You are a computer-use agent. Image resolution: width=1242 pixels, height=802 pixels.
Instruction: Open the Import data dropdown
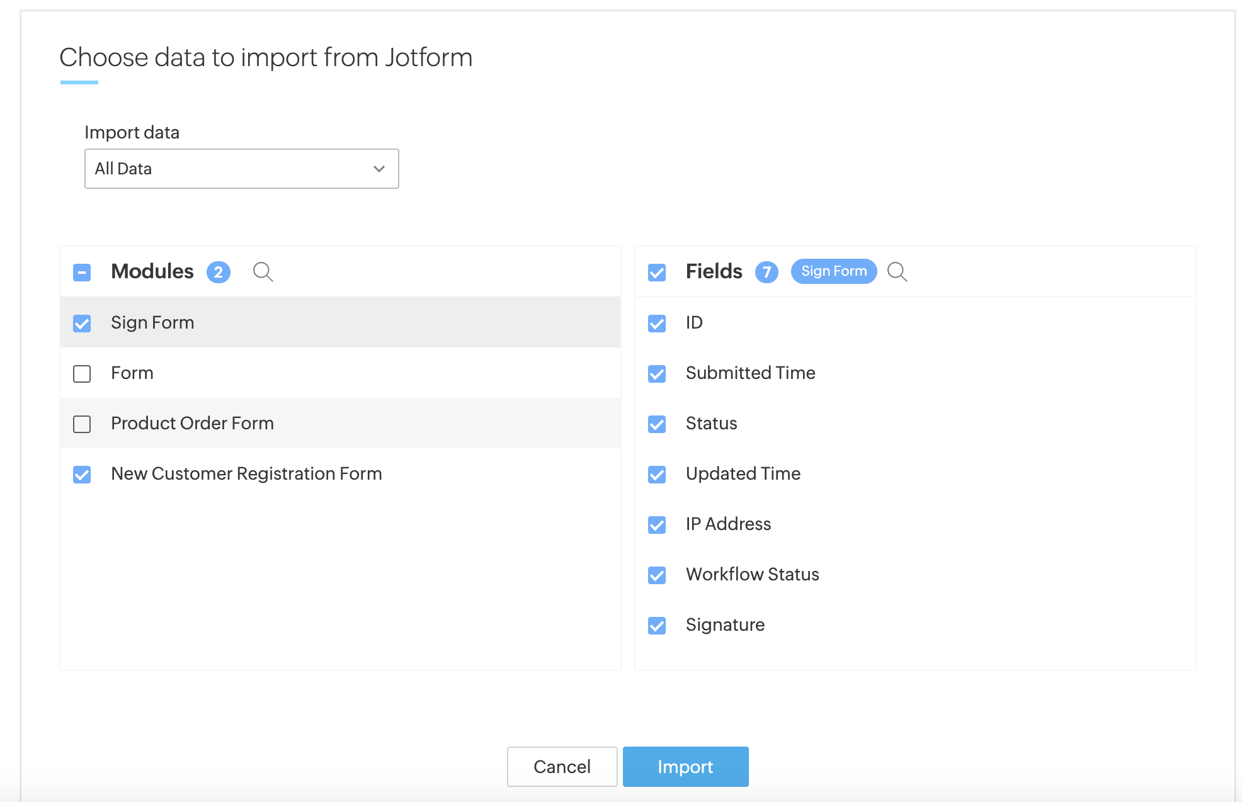pos(241,169)
